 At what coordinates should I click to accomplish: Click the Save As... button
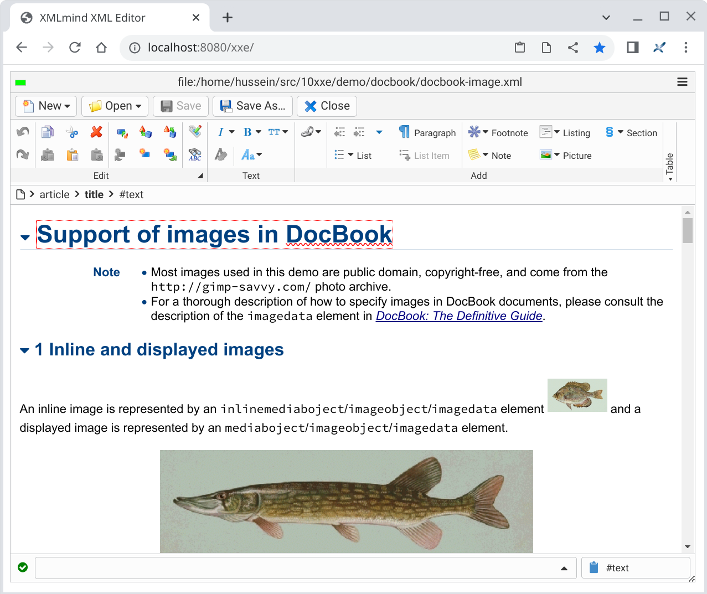click(252, 106)
